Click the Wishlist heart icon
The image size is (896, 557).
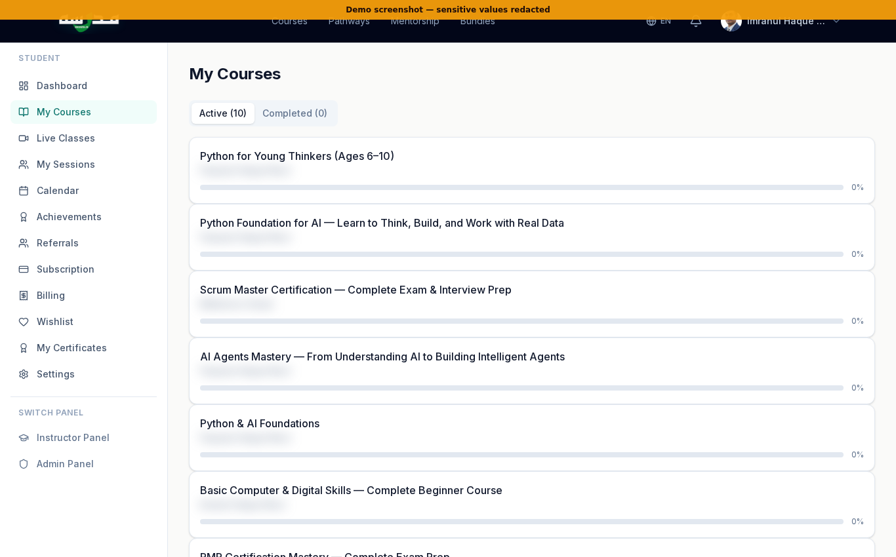pyautogui.click(x=24, y=322)
